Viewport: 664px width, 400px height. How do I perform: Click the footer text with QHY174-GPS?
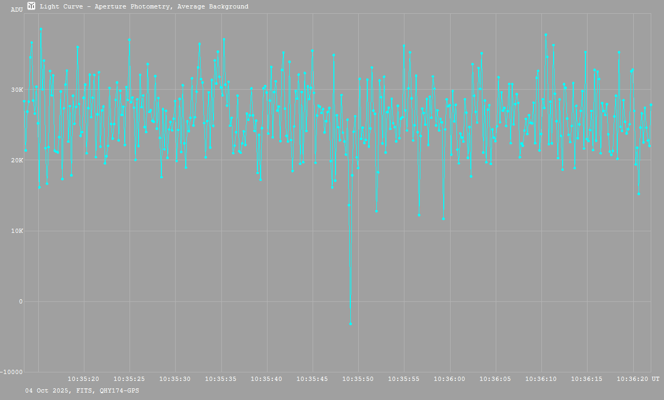(x=82, y=390)
